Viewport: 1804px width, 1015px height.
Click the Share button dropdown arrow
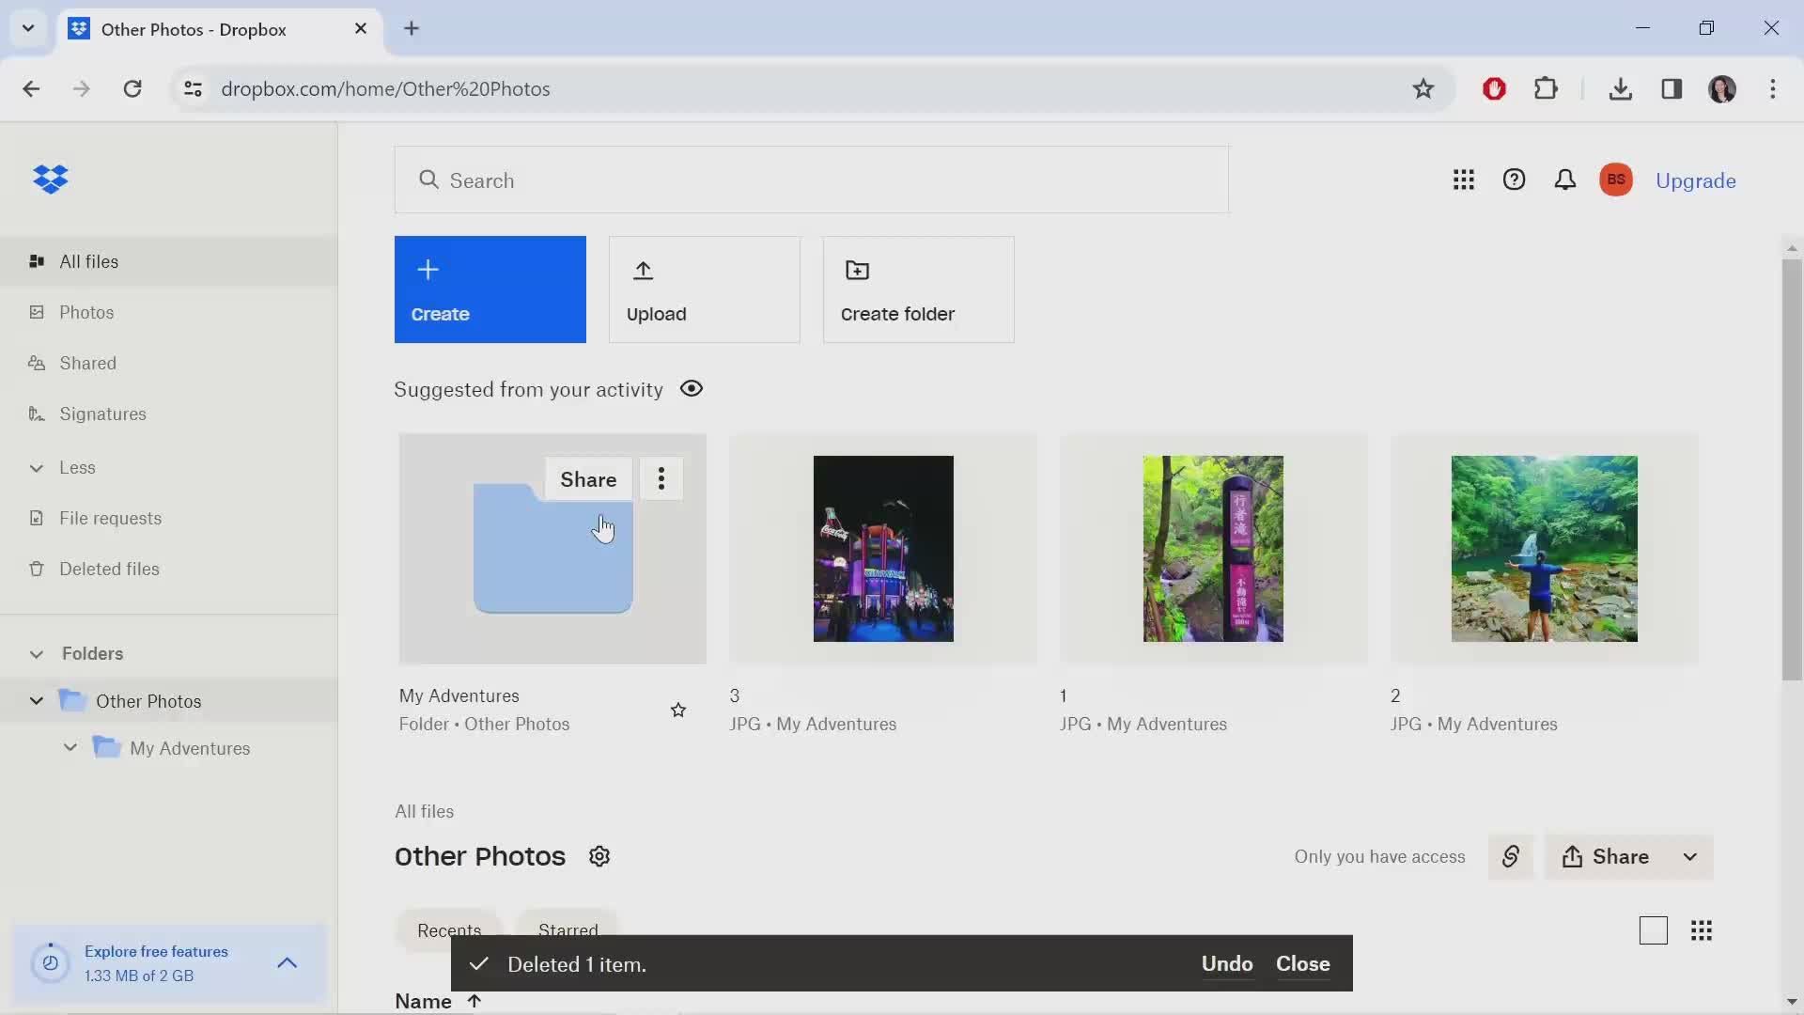pyautogui.click(x=1688, y=856)
